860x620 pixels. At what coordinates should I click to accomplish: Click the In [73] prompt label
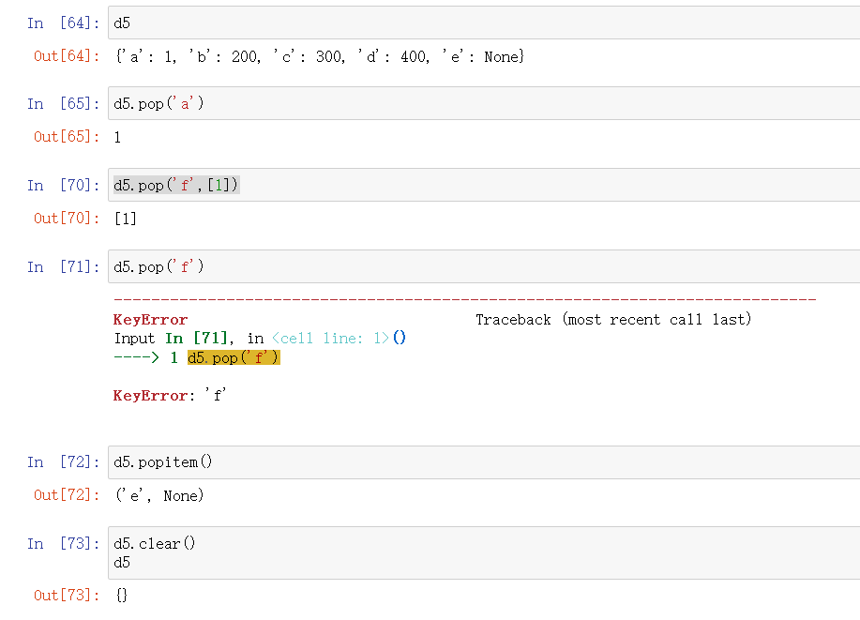click(x=63, y=544)
